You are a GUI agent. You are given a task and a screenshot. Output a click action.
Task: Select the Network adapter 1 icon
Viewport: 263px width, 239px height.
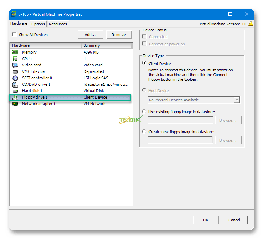[x=15, y=104]
